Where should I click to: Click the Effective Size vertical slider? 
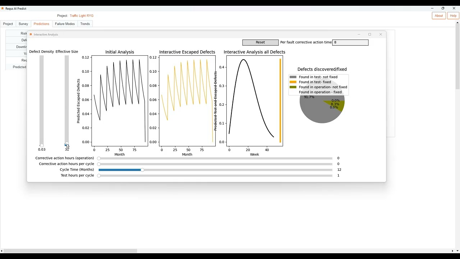(67, 101)
